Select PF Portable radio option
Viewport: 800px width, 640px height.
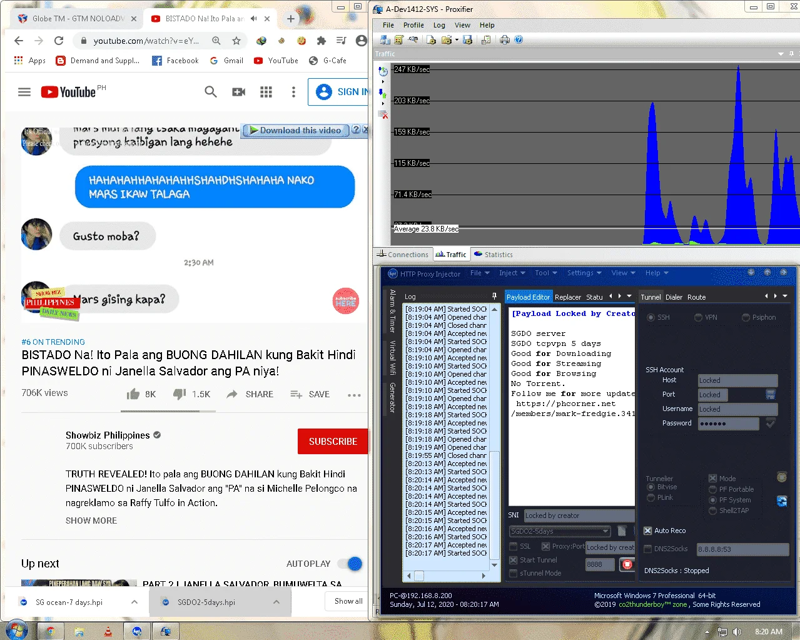pyautogui.click(x=712, y=489)
